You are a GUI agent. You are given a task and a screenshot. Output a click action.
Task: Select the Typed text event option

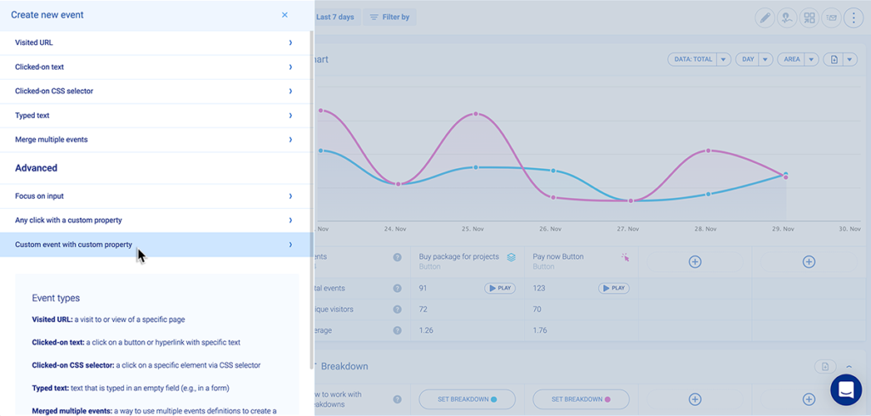tap(157, 115)
